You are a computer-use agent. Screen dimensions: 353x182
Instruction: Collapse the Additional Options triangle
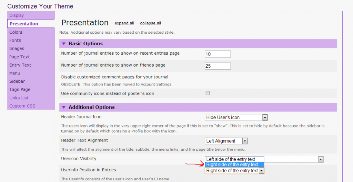(x=63, y=107)
